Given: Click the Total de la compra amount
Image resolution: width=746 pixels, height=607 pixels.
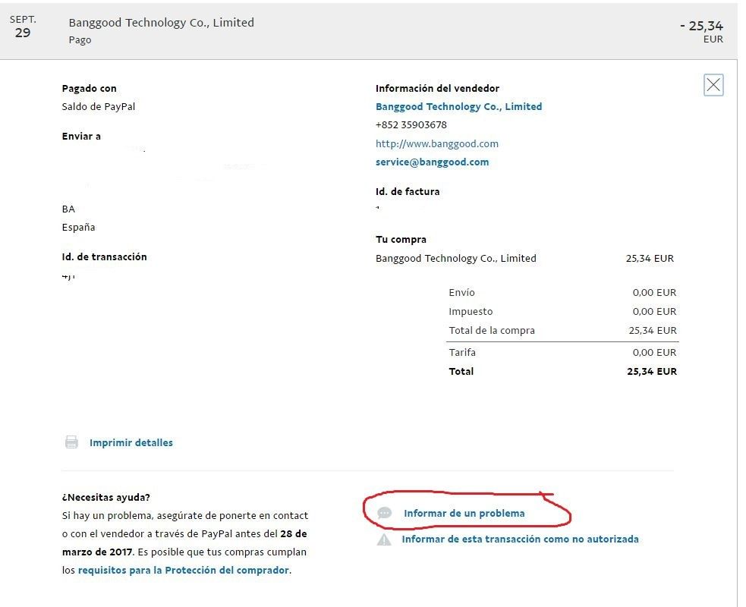Looking at the screenshot, I should (x=652, y=331).
